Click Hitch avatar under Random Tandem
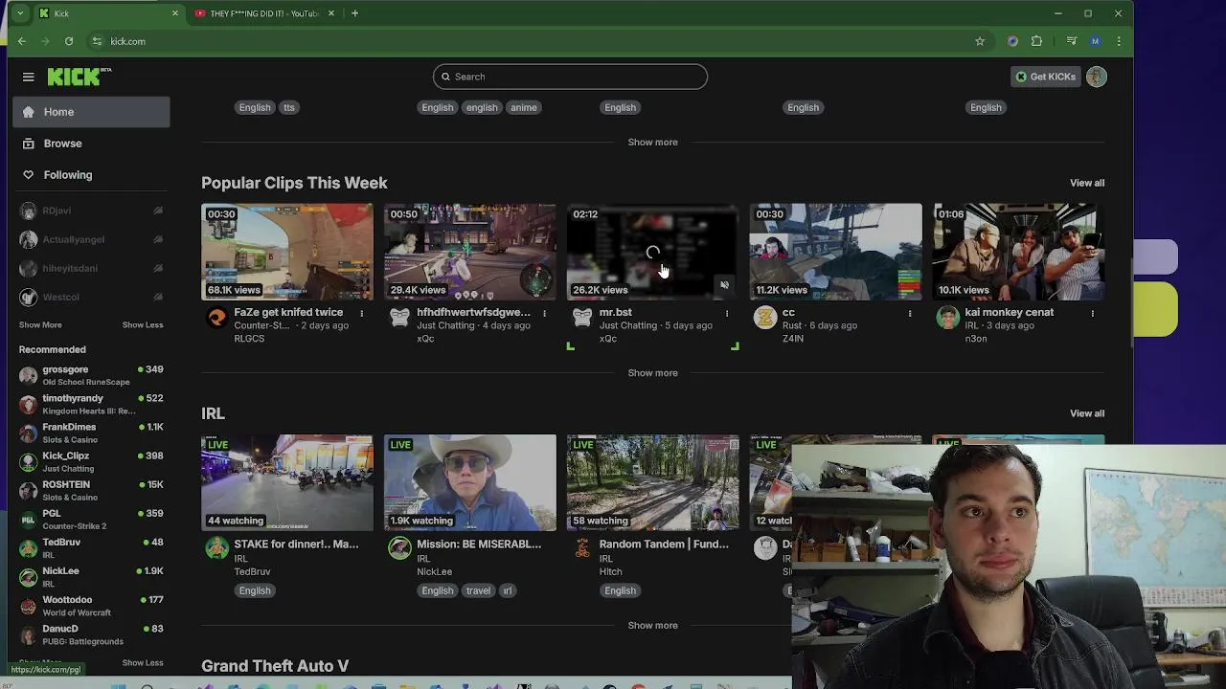This screenshot has width=1226, height=689. point(582,548)
